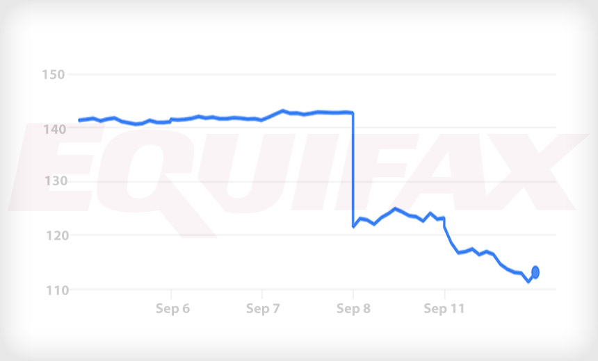598x361 pixels.
Task: Click the blue end-point marker dot
Action: pyautogui.click(x=535, y=272)
